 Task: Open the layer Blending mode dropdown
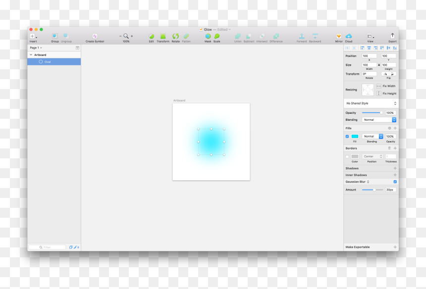(x=379, y=120)
